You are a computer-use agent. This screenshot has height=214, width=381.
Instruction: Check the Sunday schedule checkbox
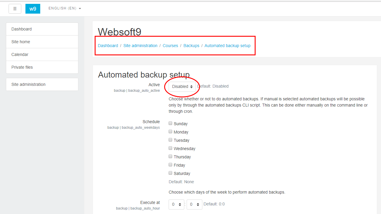pyautogui.click(x=170, y=123)
